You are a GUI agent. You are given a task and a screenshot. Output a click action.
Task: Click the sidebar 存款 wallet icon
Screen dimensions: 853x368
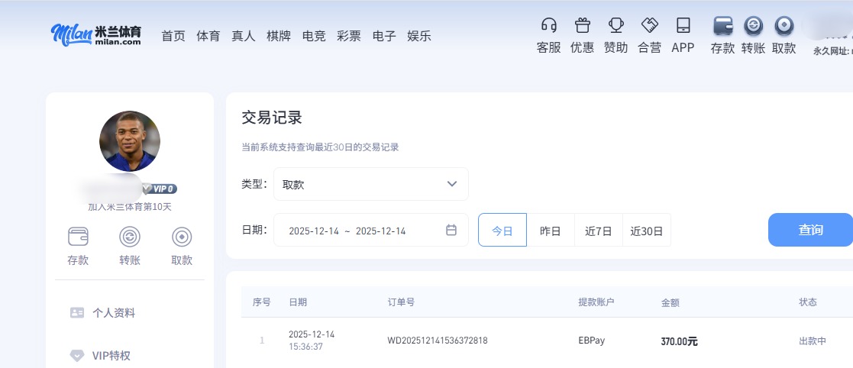pos(78,237)
